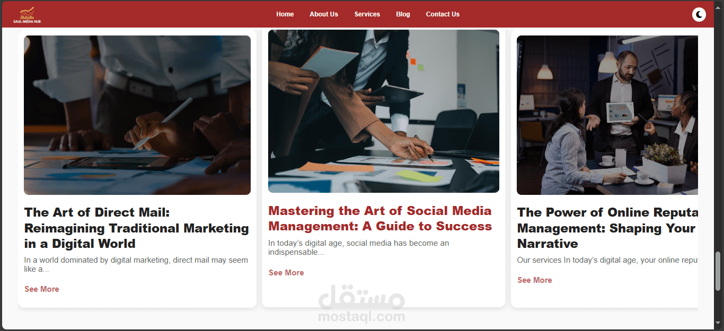Open the Online Reputation Management article image
The width and height of the screenshot is (724, 331).
click(607, 115)
